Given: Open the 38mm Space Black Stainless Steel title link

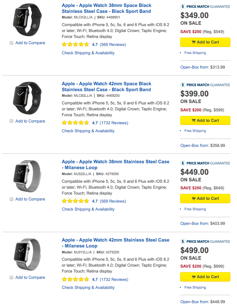Looking at the screenshot, I should pos(106,8).
